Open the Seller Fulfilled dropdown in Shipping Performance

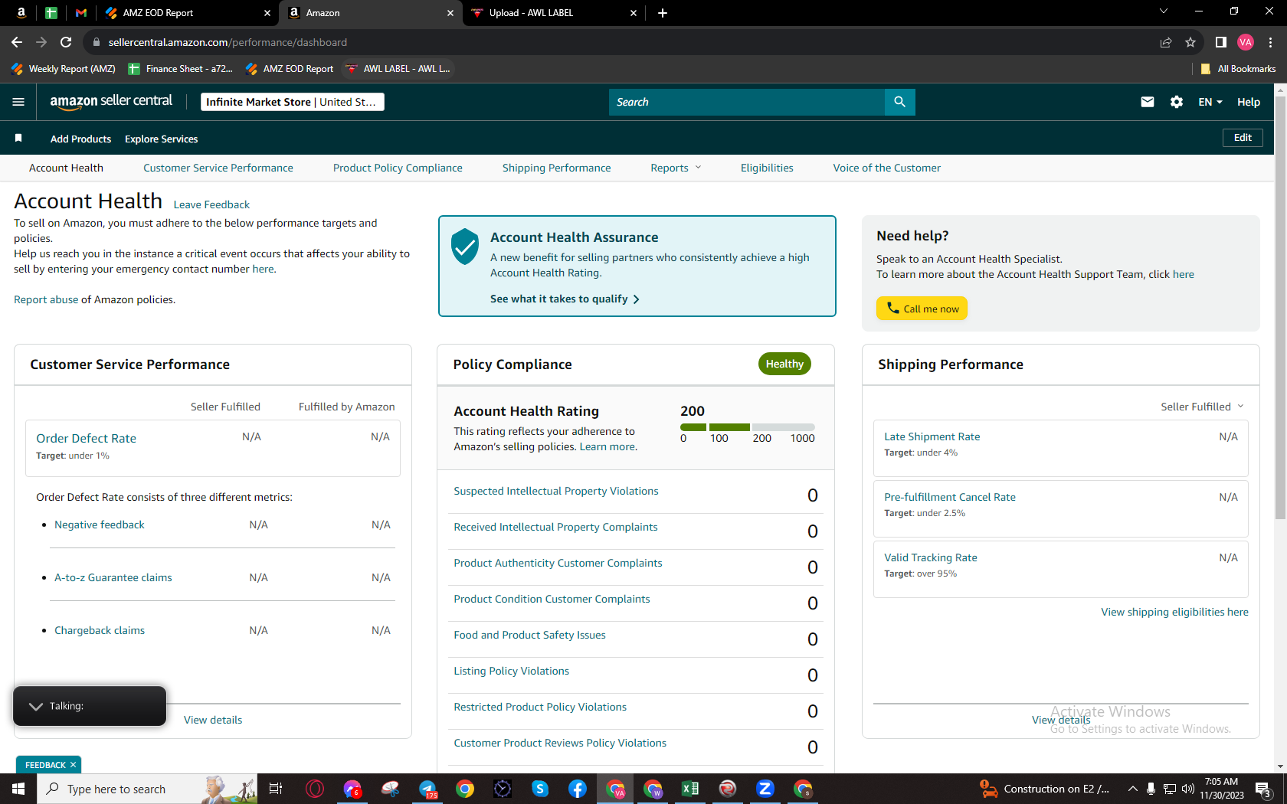[1202, 407]
